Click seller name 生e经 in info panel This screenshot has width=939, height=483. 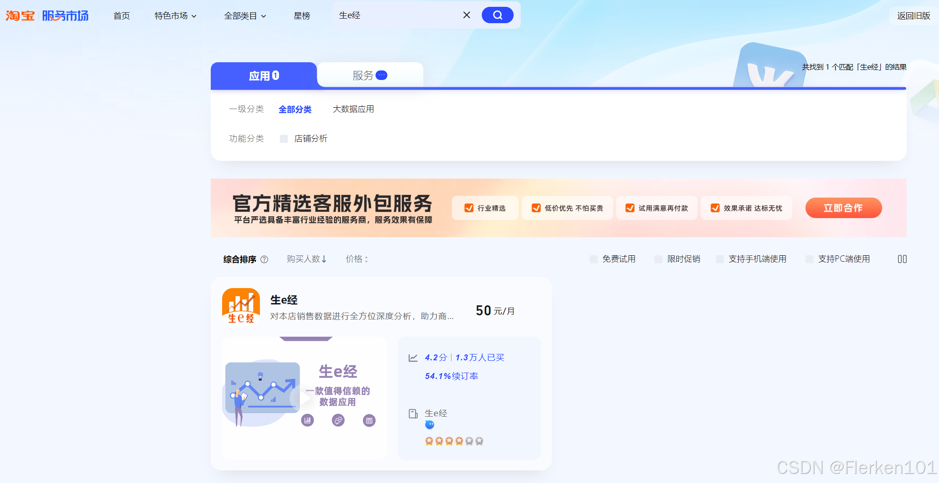[436, 413]
